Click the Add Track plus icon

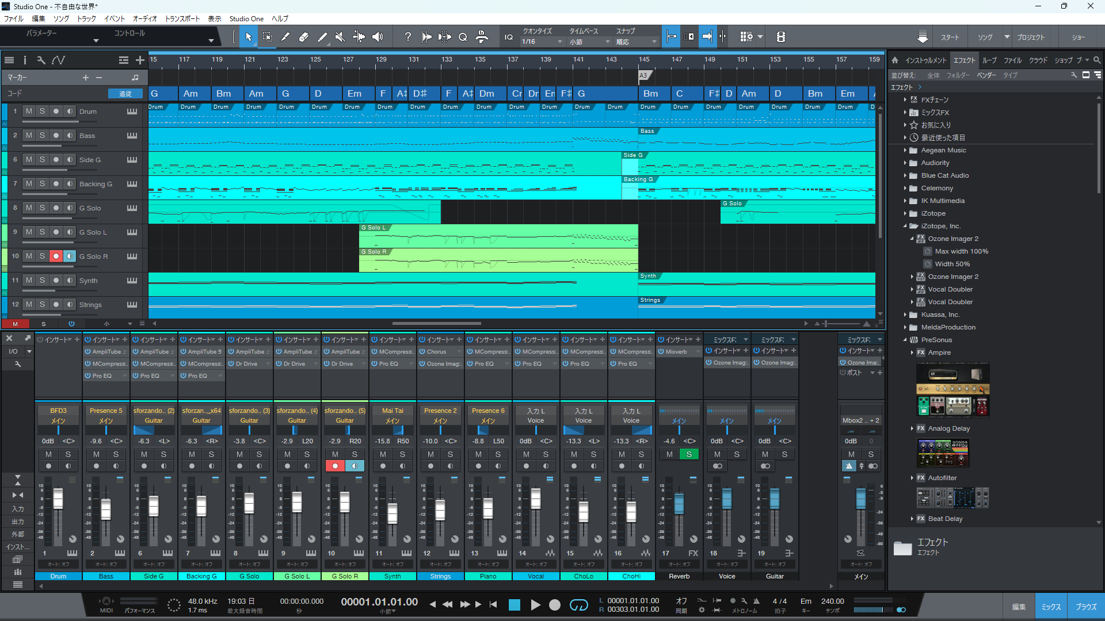point(140,60)
